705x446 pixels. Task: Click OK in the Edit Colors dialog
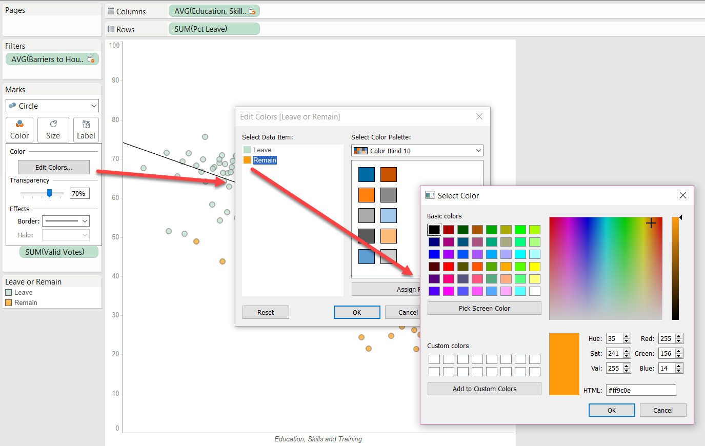coord(357,312)
